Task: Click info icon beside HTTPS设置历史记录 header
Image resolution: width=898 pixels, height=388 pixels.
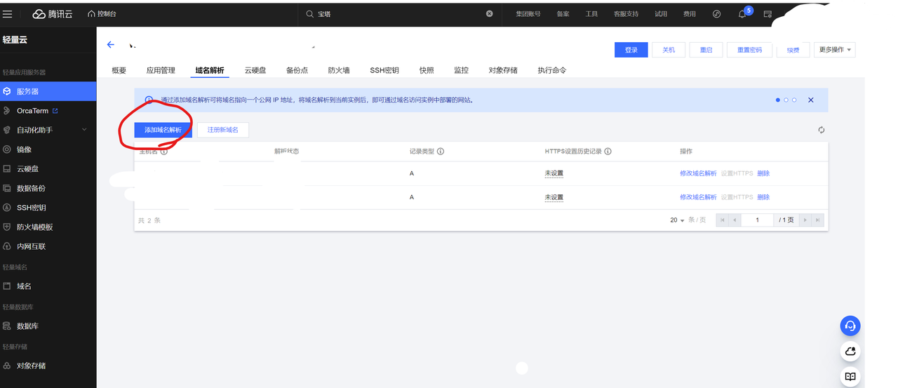Action: [608, 152]
